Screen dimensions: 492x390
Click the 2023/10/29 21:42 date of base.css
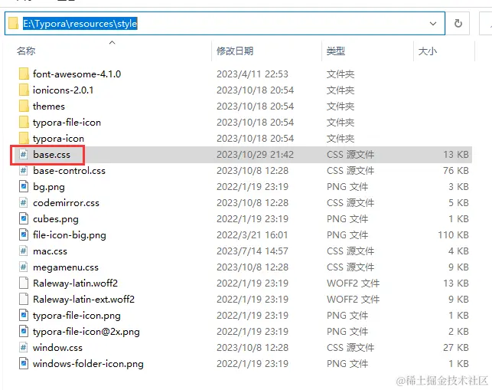(255, 154)
